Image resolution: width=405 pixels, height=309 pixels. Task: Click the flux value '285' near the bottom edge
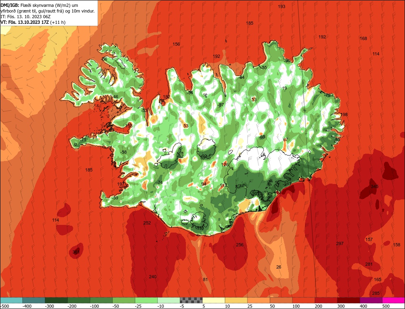(376, 293)
